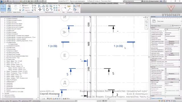
Task: Open the Insert ribbon tab
Action: (31, 3)
